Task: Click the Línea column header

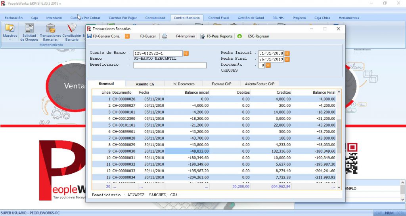Action: [102, 93]
